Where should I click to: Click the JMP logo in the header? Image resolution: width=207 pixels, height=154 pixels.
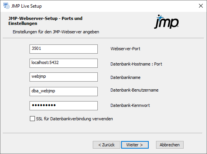coord(166,21)
